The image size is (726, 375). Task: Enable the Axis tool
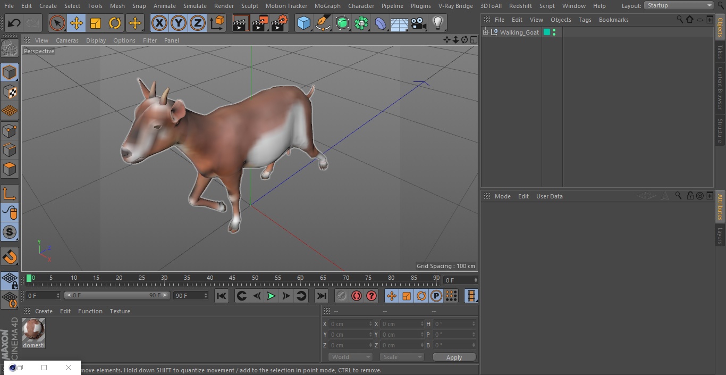pyautogui.click(x=10, y=193)
